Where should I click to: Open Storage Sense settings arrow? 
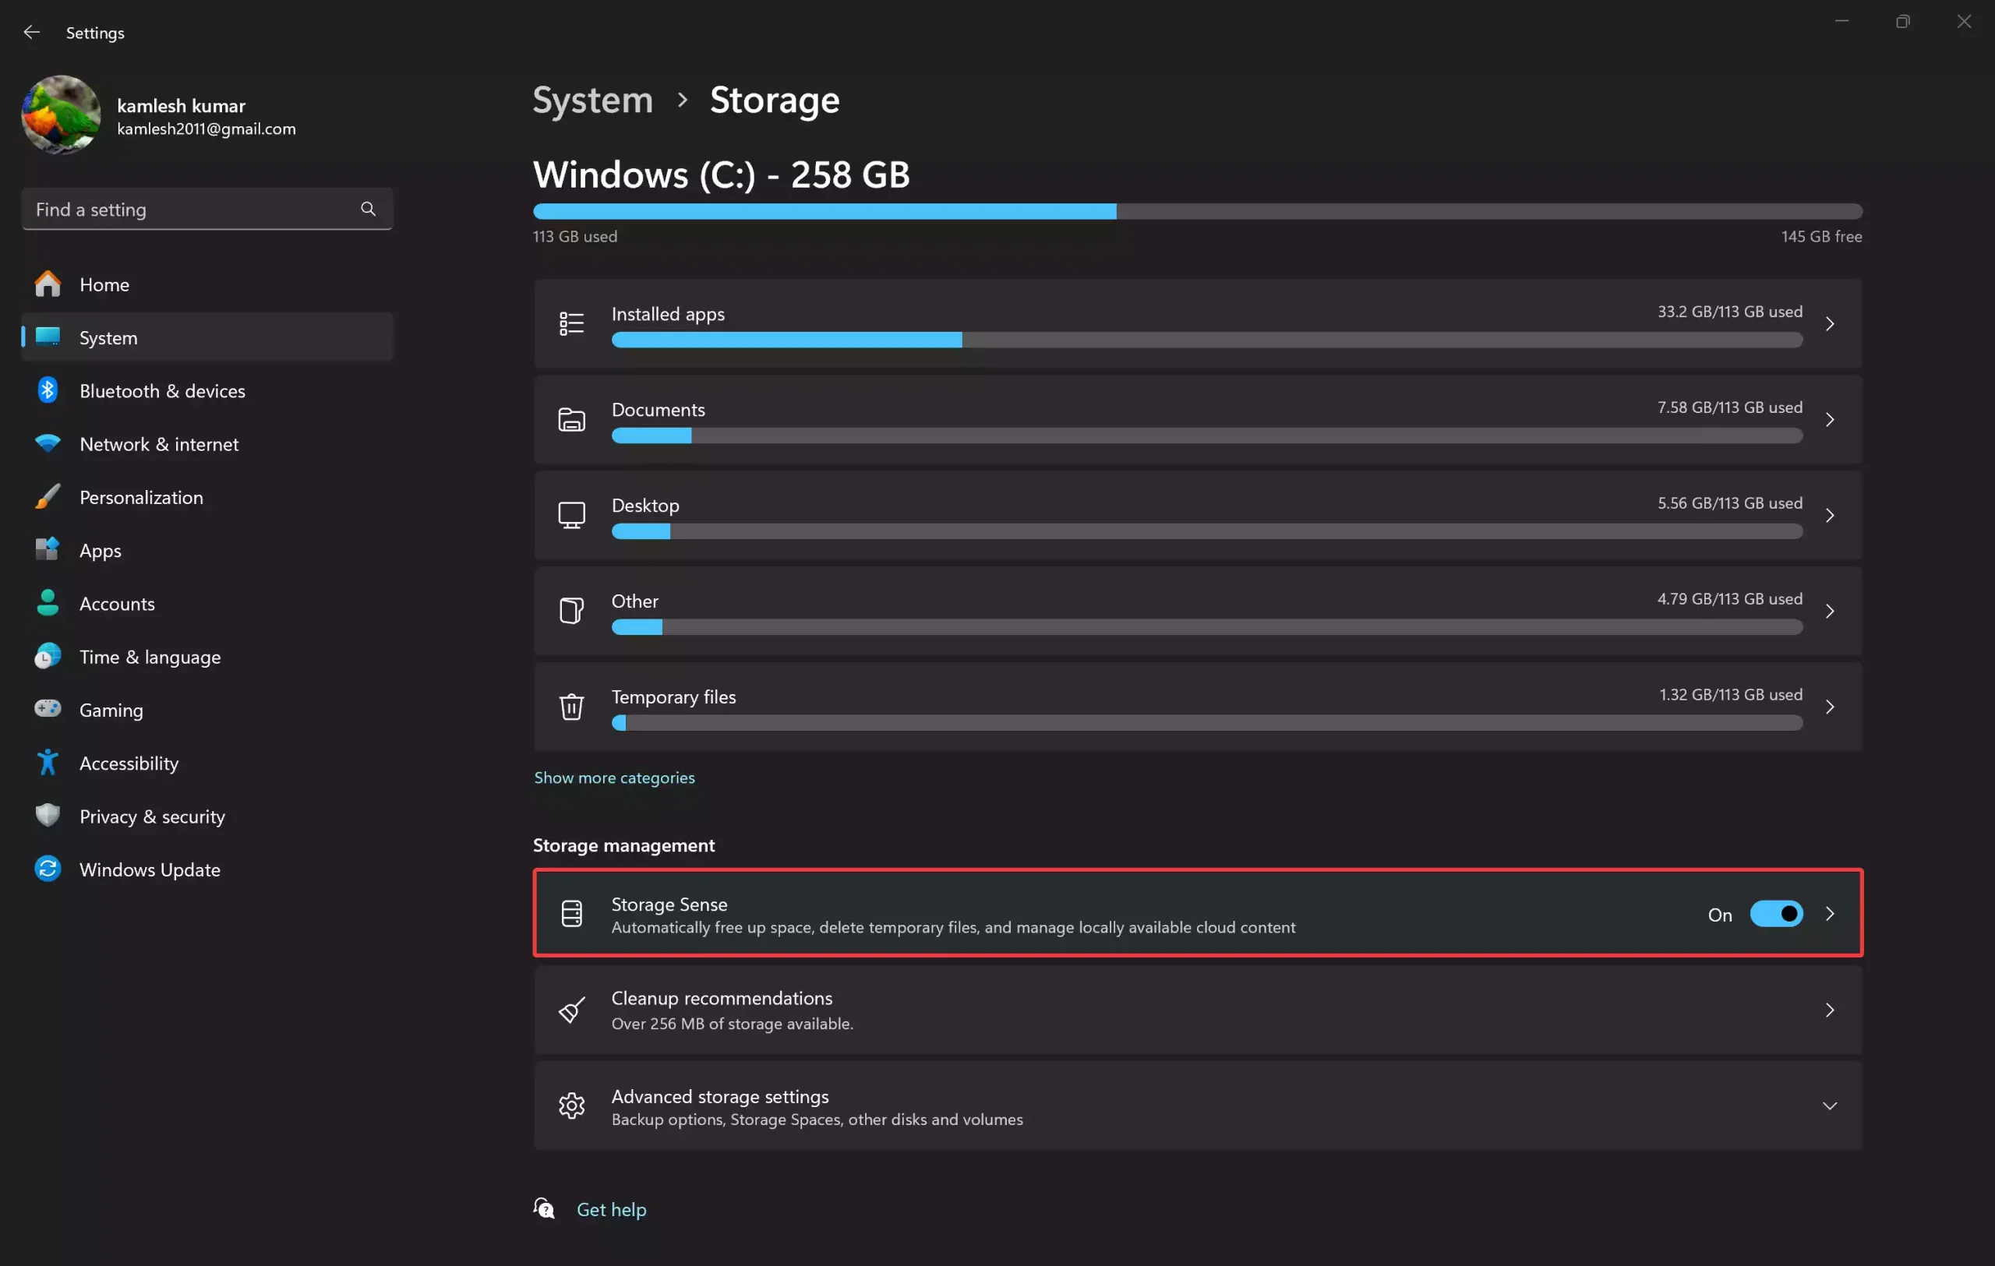click(x=1829, y=913)
